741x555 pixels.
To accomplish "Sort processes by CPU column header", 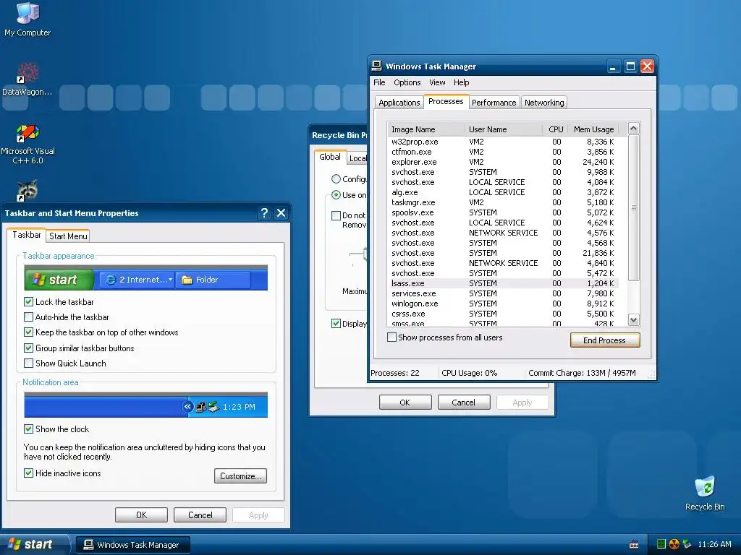I will click(x=555, y=129).
